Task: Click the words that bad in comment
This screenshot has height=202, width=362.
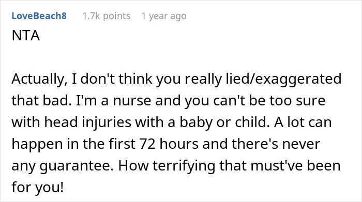Action: 41,101
